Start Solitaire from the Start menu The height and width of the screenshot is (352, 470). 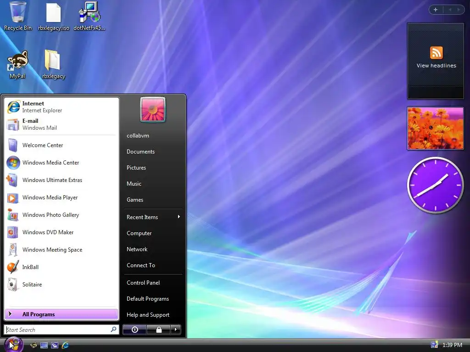pyautogui.click(x=62, y=284)
